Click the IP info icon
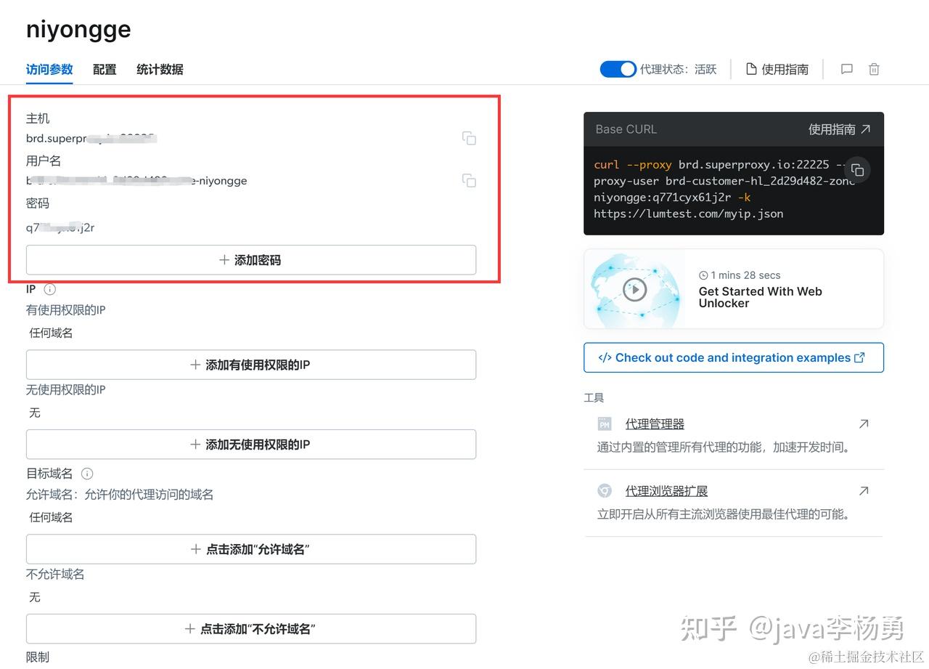The height and width of the screenshot is (669, 929). point(50,289)
